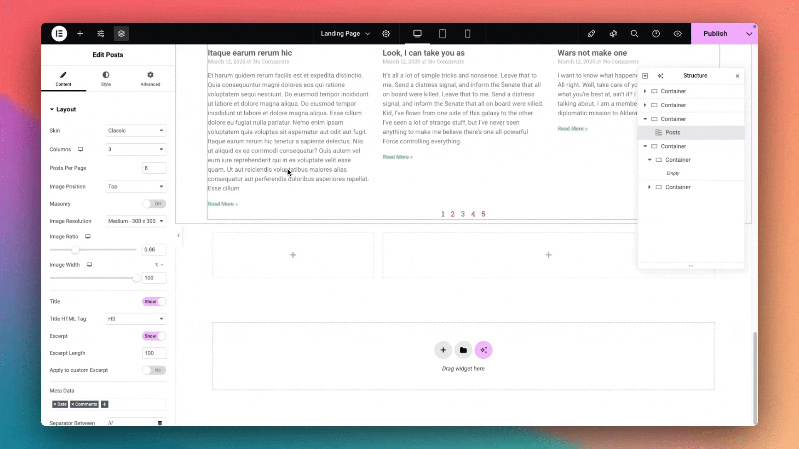Toggle the Excerpt Show switch

154,336
